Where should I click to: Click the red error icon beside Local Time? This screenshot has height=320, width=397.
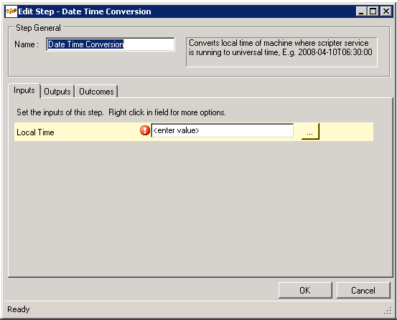click(x=144, y=130)
